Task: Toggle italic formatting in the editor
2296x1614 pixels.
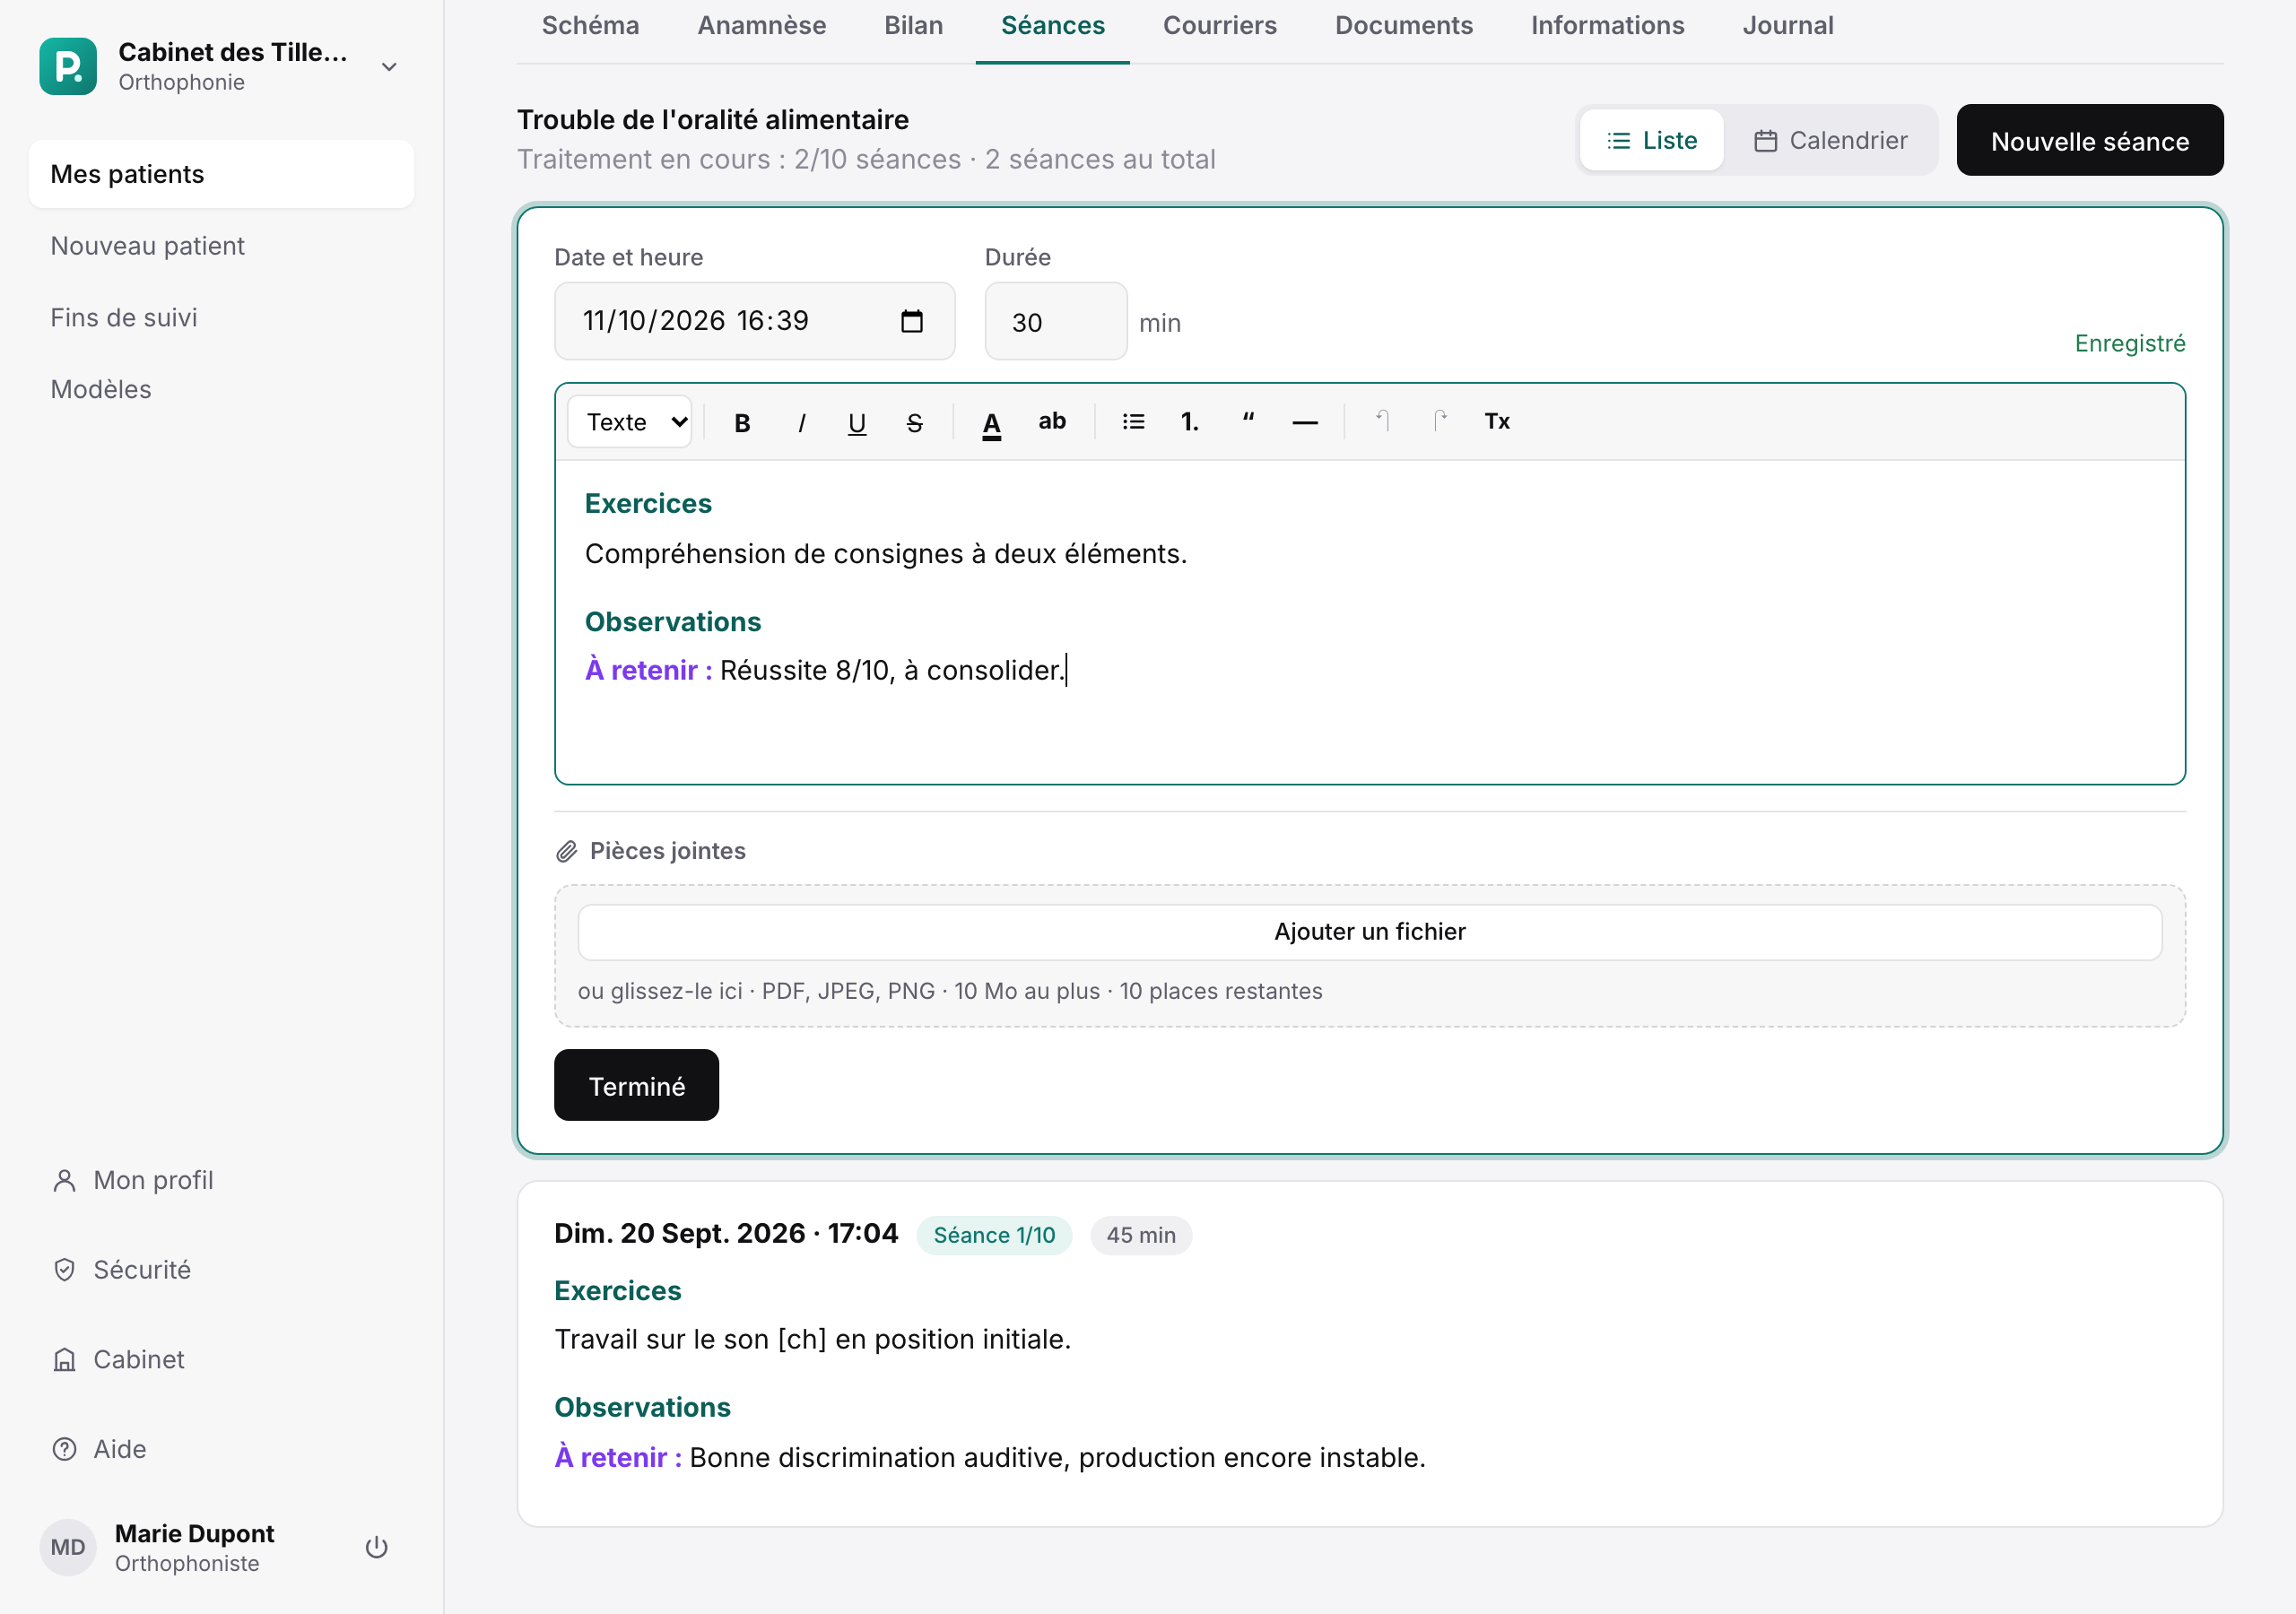Action: click(x=800, y=423)
